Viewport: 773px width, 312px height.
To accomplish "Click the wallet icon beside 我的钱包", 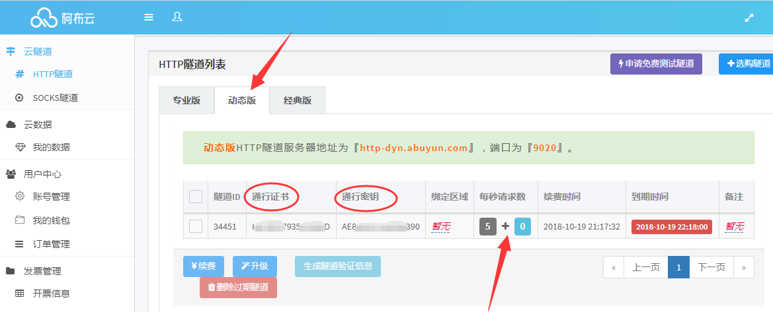I will [20, 220].
